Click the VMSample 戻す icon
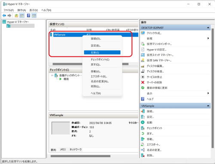 tap(143, 134)
